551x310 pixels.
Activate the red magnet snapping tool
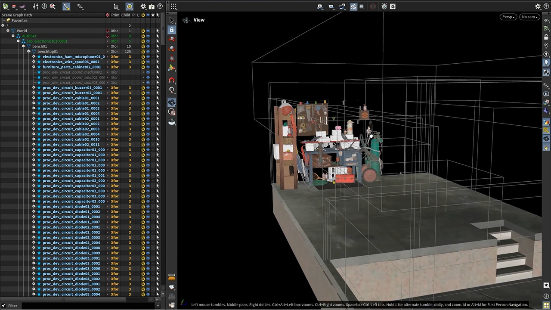(172, 81)
